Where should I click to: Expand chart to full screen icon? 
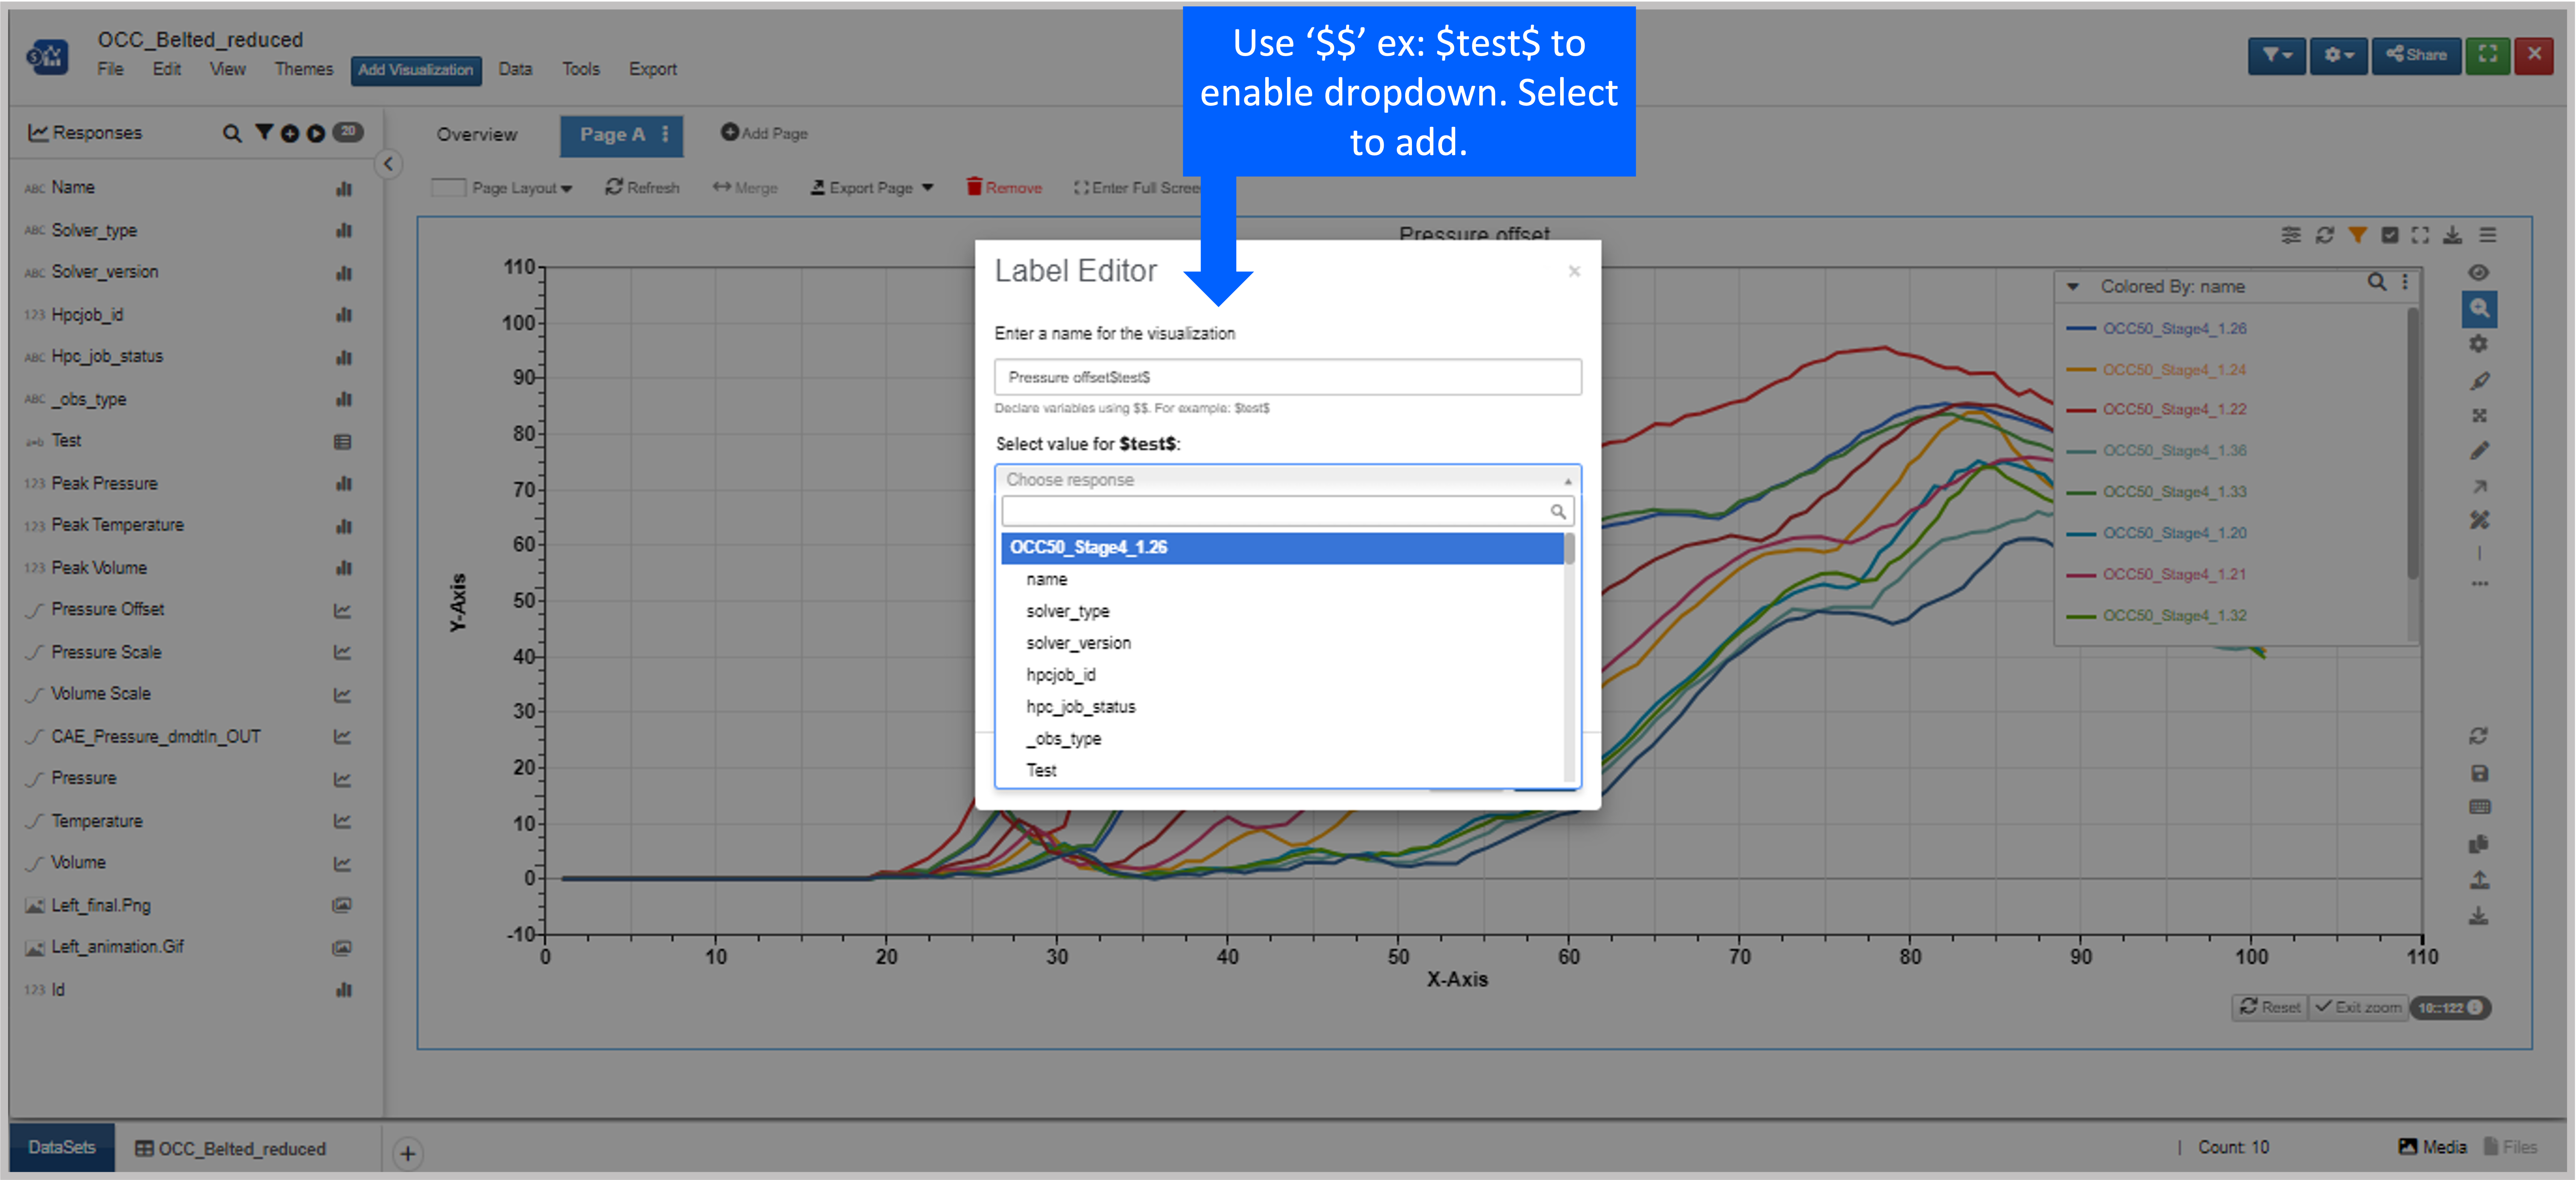pos(2419,235)
